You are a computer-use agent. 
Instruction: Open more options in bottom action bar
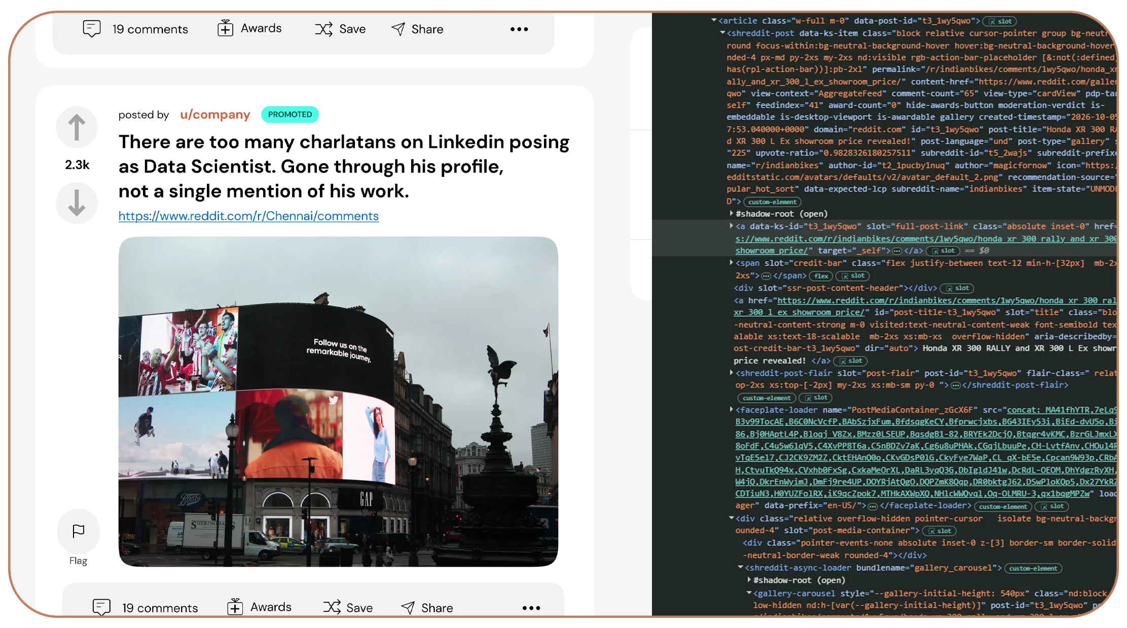click(531, 608)
